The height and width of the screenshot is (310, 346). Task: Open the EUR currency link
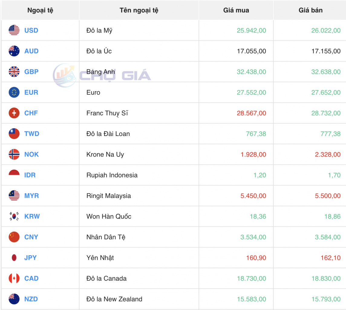coord(31,92)
